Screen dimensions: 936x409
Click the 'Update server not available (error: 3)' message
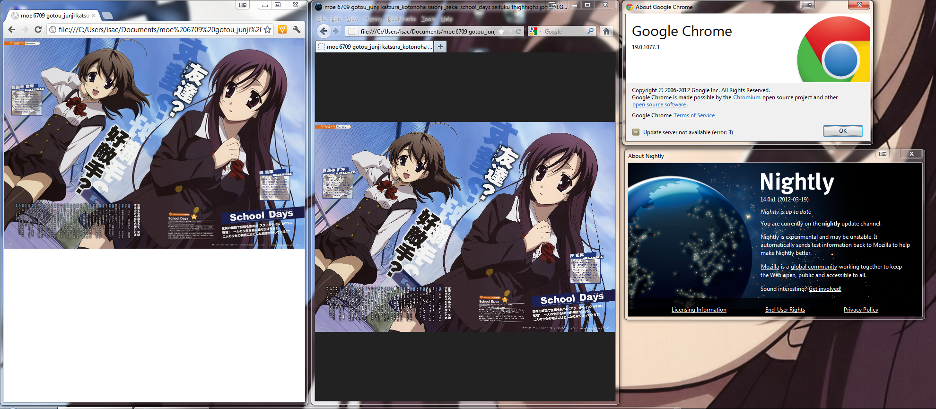coord(688,132)
